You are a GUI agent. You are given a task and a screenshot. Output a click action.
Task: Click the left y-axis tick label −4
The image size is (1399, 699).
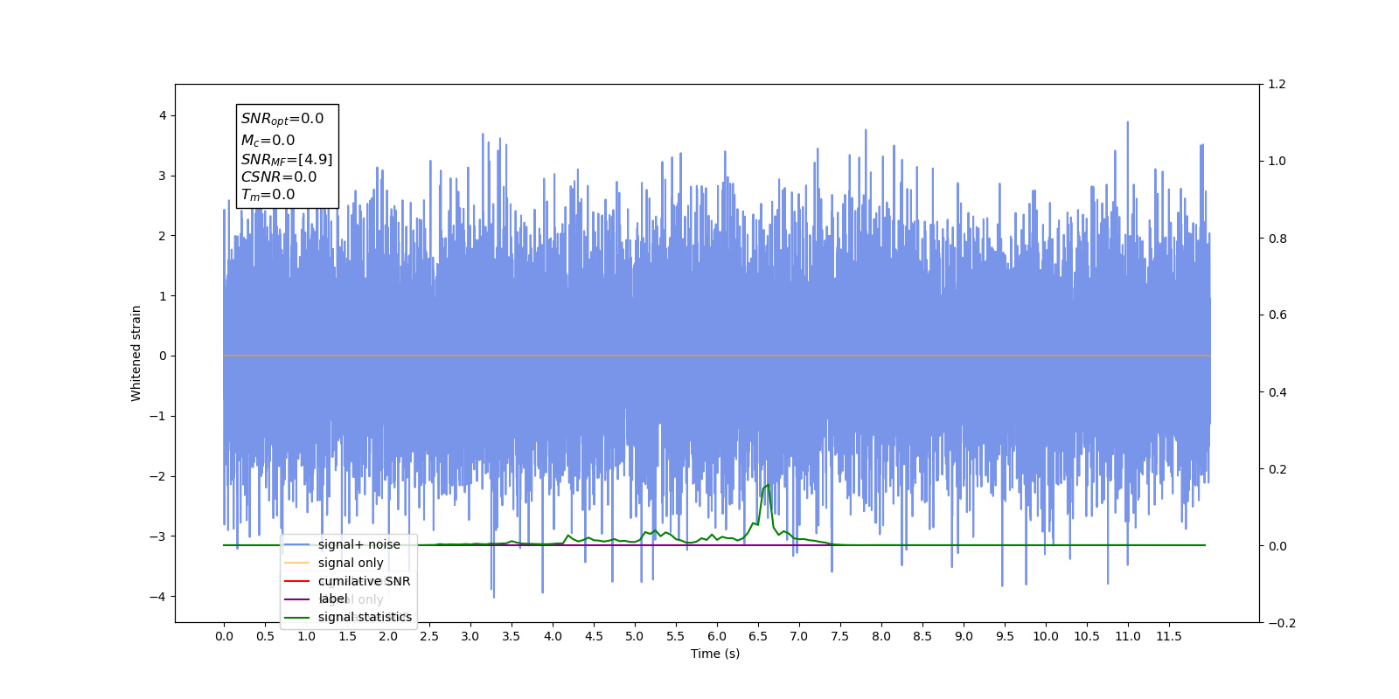157,597
